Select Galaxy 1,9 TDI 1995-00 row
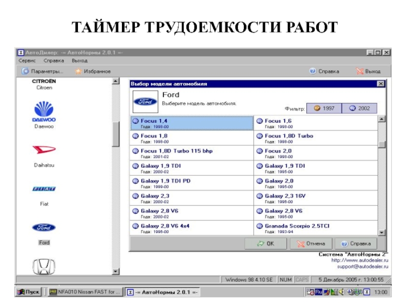 316,168
